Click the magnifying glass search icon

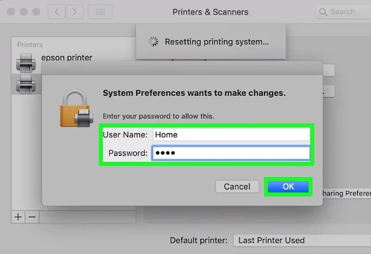(x=323, y=12)
